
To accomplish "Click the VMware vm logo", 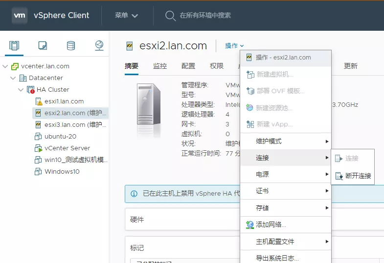I will (x=20, y=15).
